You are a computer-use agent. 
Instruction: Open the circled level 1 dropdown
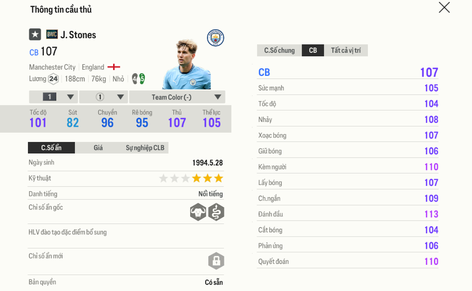click(104, 97)
